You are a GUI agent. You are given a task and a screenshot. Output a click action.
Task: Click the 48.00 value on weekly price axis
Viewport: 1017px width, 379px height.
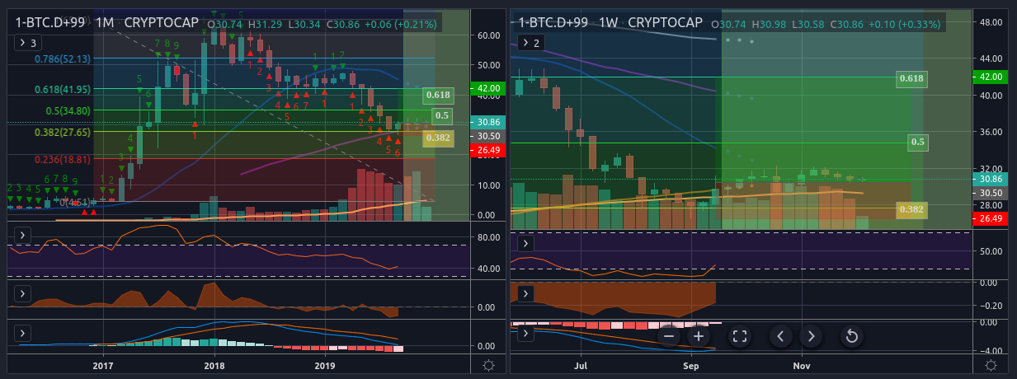pos(992,22)
